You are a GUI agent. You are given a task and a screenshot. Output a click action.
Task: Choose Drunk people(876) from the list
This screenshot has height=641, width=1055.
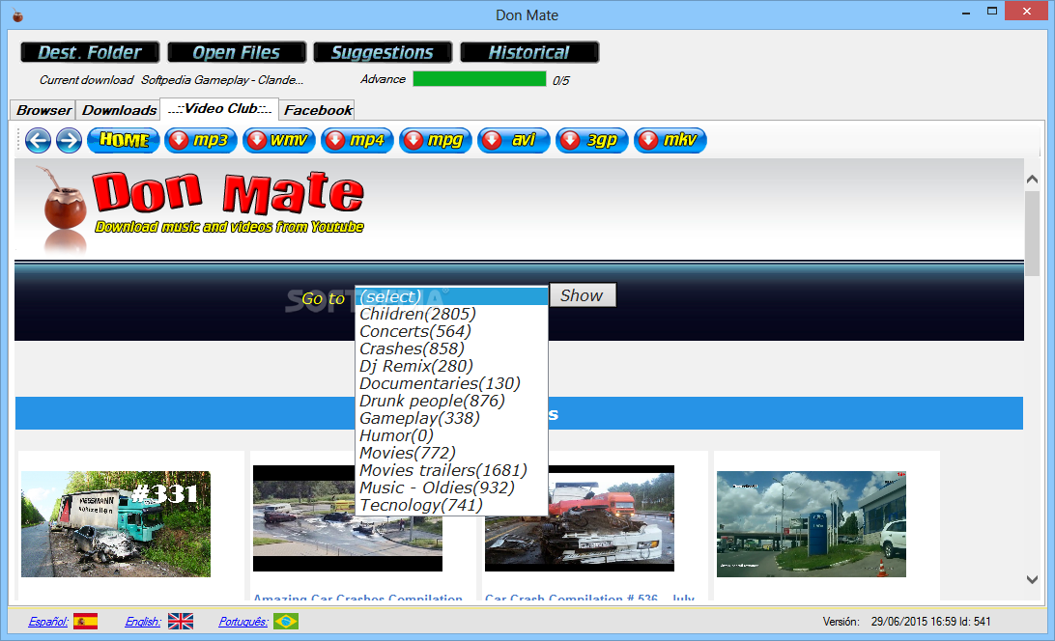(451, 401)
